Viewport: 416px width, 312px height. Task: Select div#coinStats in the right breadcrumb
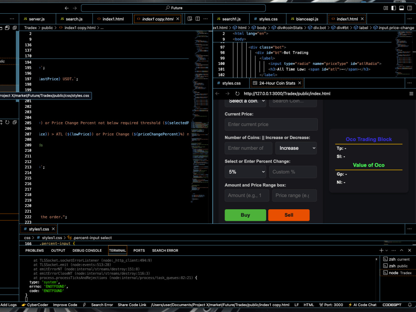287,27
